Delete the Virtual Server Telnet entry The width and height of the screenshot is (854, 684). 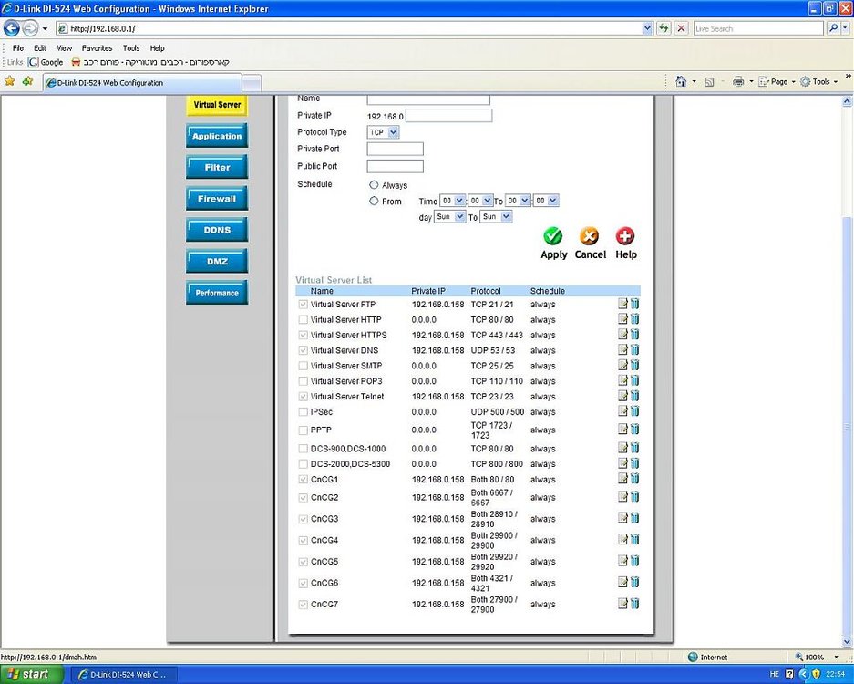(x=635, y=396)
